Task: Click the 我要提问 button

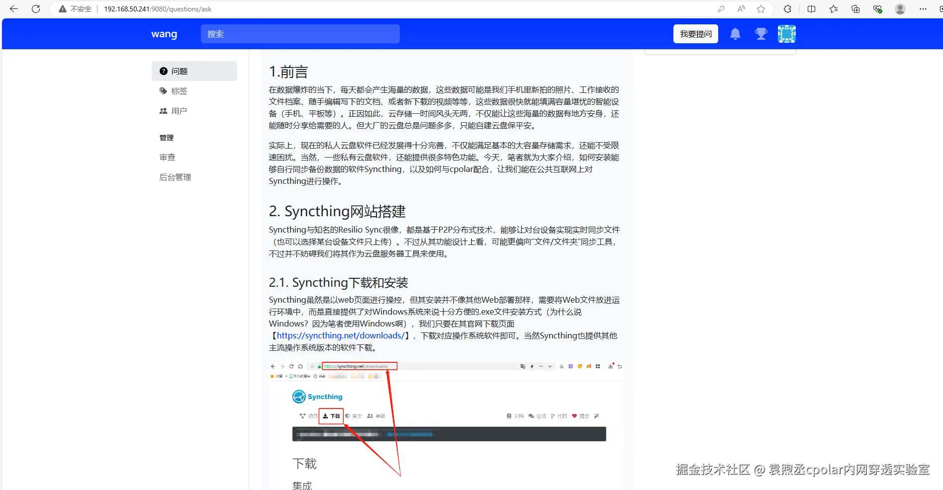Action: 696,34
